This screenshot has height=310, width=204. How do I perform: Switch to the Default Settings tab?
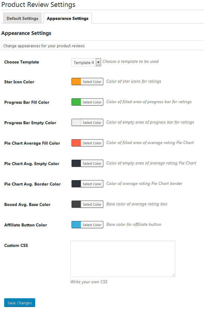coord(23,18)
